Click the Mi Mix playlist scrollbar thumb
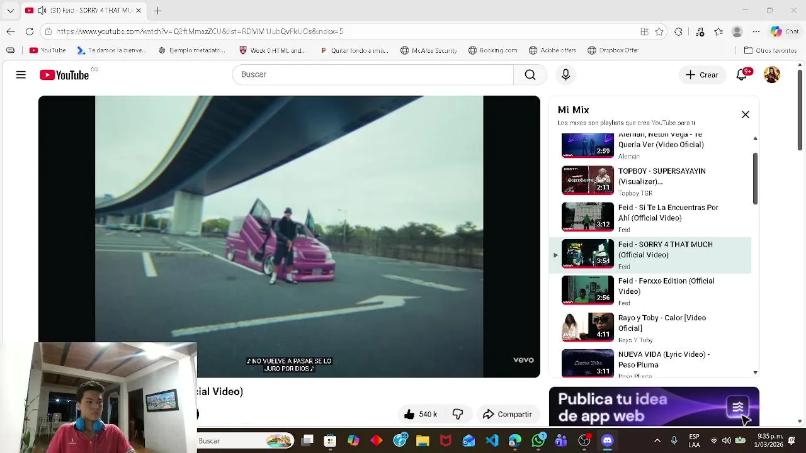 point(755,178)
